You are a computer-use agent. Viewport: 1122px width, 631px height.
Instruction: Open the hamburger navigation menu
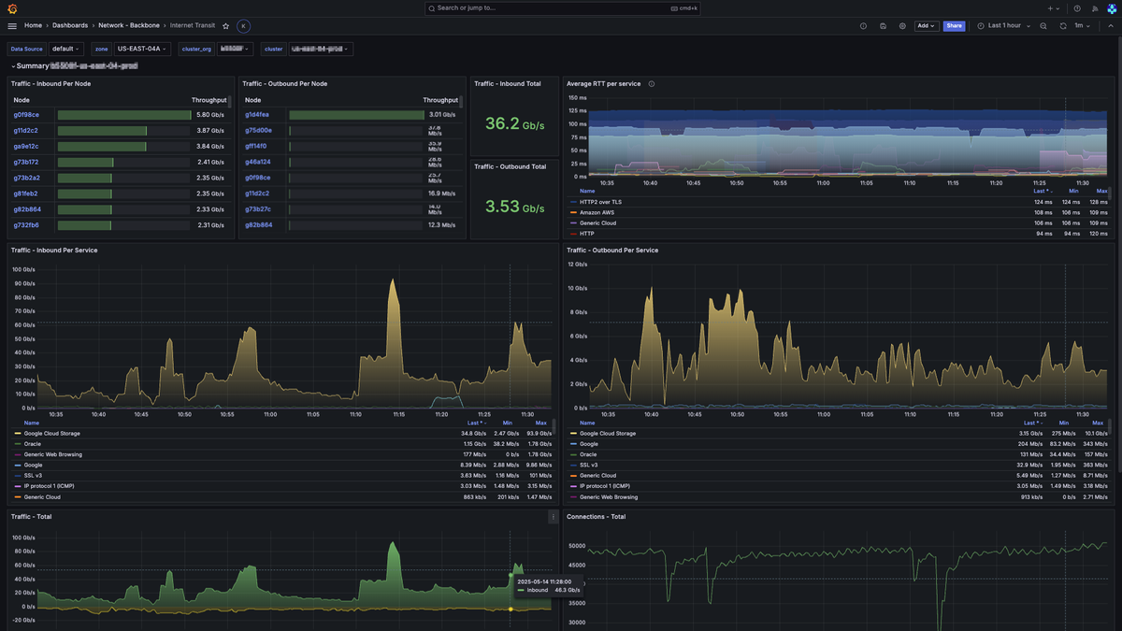12,26
